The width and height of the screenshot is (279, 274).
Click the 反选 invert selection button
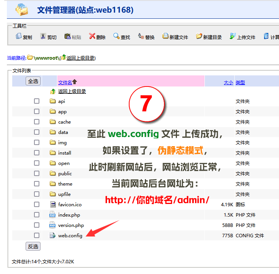33,246
